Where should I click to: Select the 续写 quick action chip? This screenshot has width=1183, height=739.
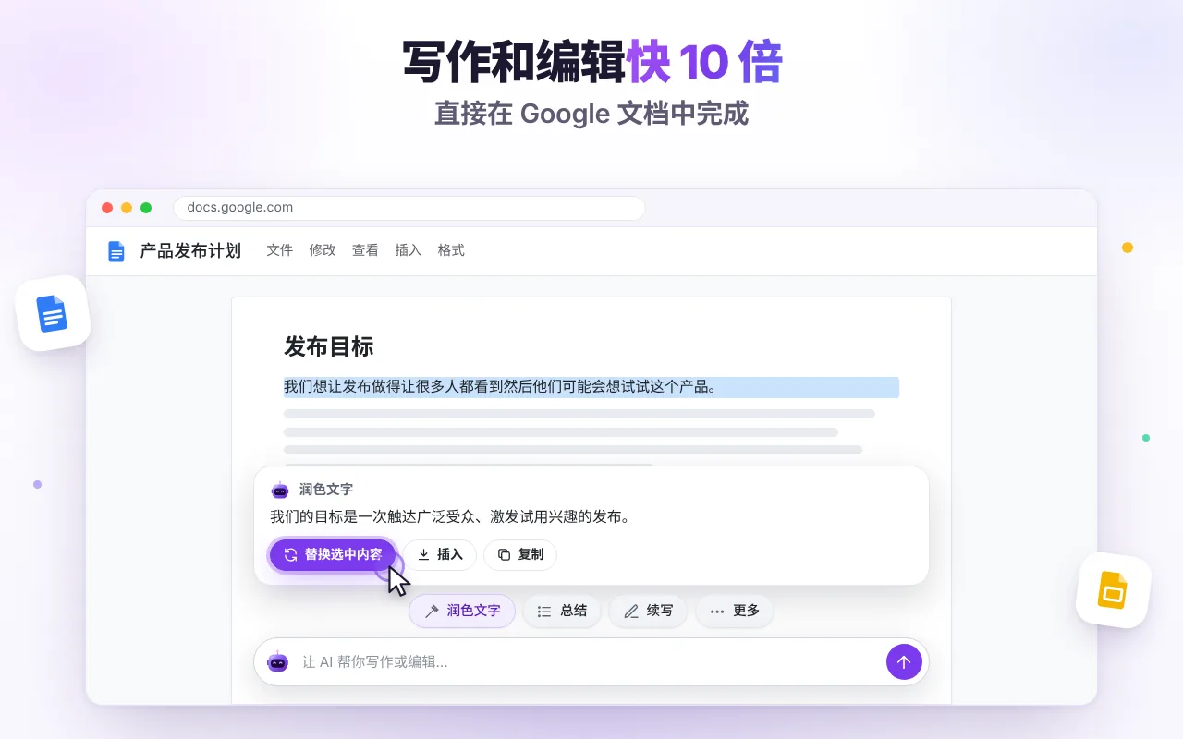coord(648,611)
